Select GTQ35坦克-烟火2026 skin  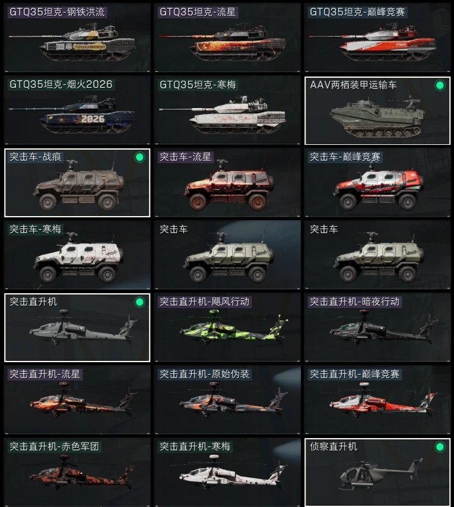[x=77, y=110]
